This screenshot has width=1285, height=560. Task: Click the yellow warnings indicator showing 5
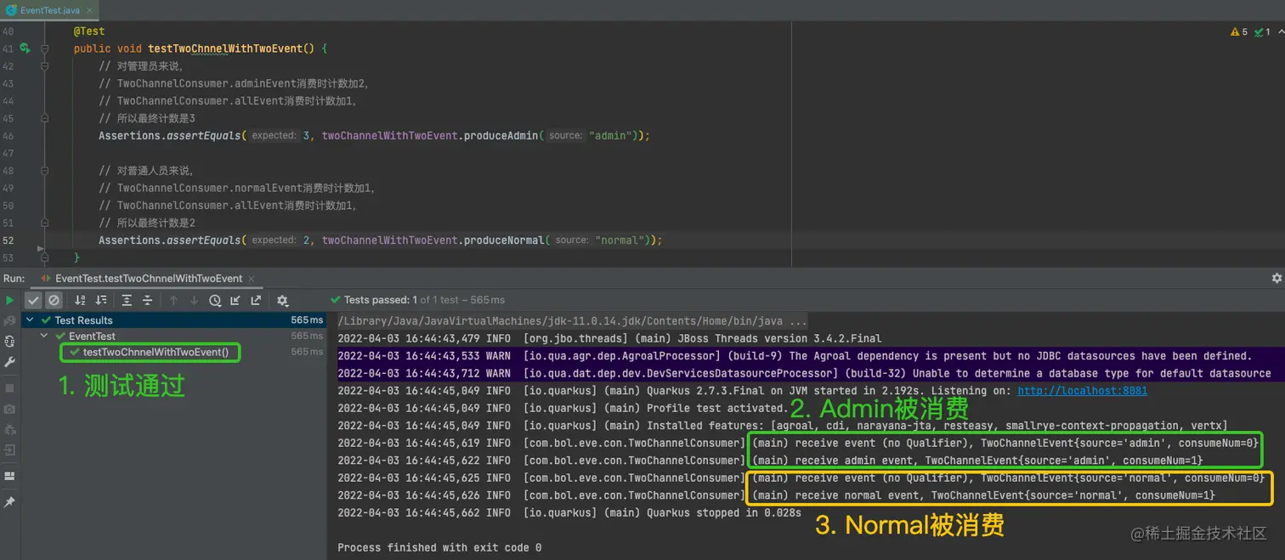[x=1239, y=31]
